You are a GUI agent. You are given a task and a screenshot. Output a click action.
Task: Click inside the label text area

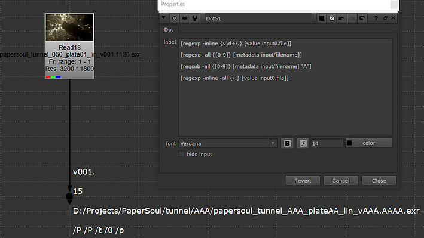point(285,87)
